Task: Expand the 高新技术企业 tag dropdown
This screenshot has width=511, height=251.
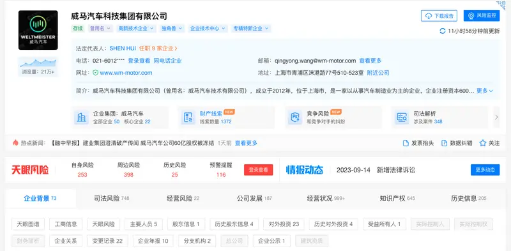Action: [x=136, y=28]
